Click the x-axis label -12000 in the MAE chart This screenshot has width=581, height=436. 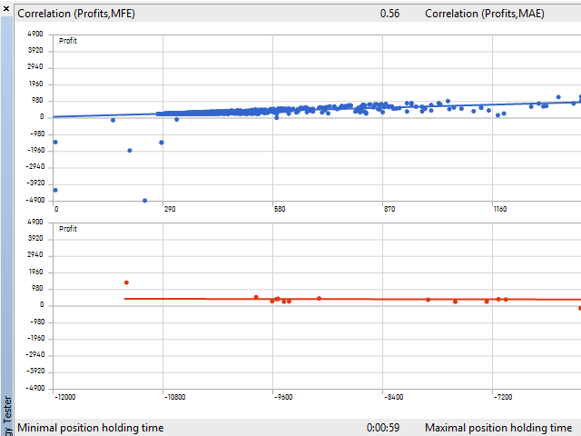64,397
